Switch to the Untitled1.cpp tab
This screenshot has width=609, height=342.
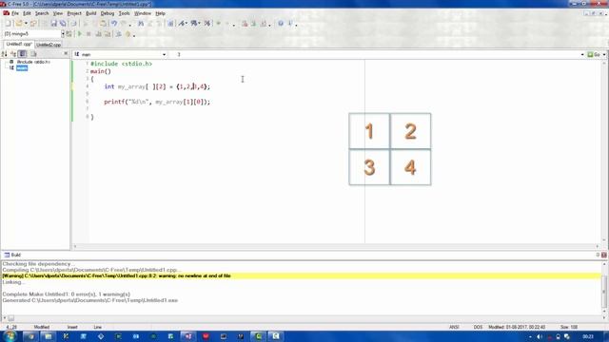pyautogui.click(x=18, y=45)
